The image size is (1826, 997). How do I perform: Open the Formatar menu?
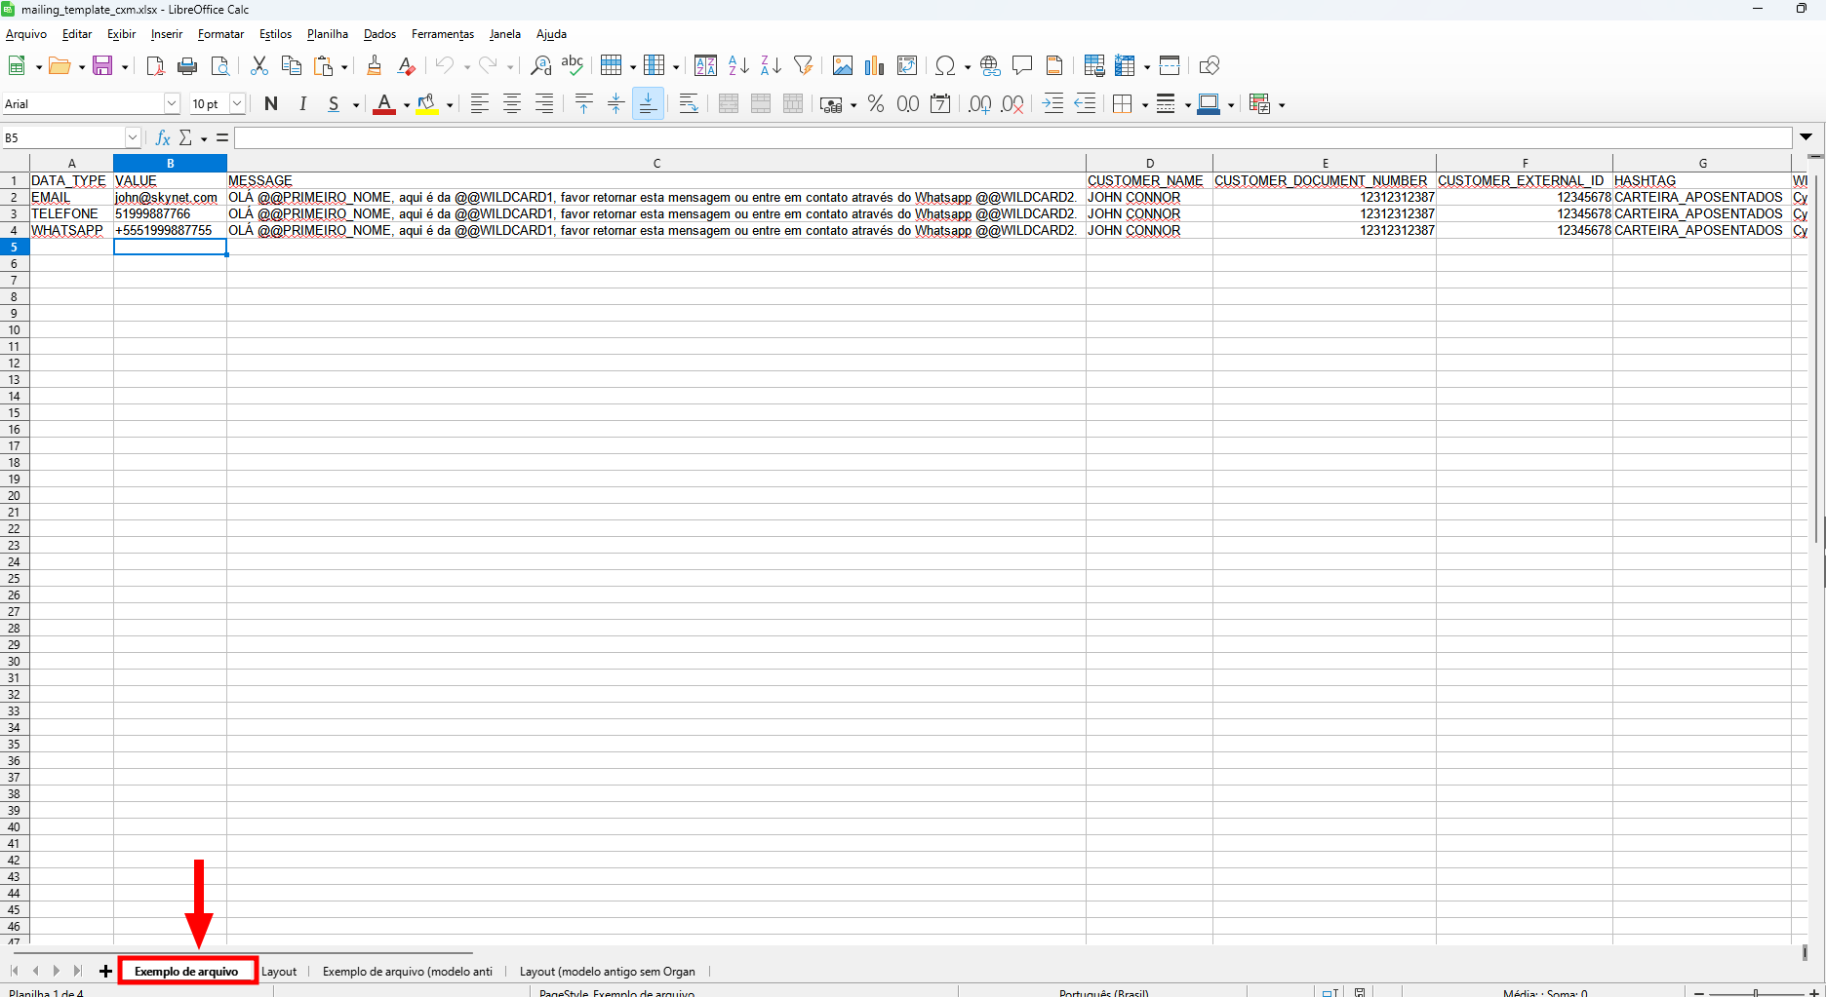point(220,34)
